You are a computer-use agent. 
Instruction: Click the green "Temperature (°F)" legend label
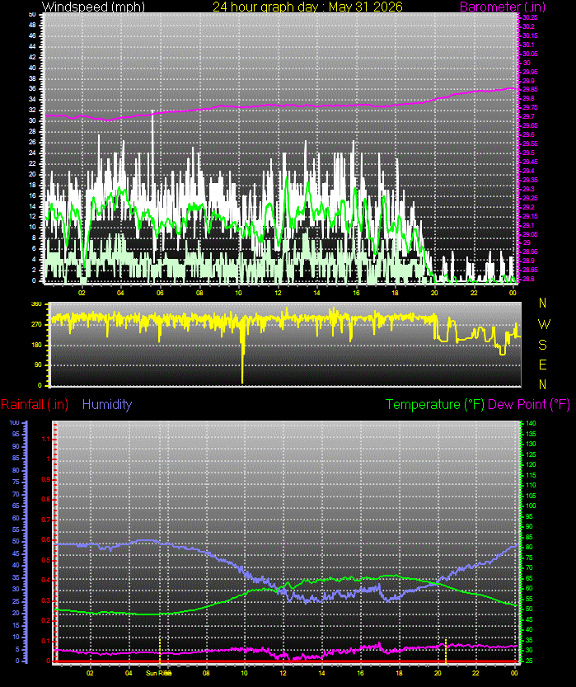pos(434,404)
